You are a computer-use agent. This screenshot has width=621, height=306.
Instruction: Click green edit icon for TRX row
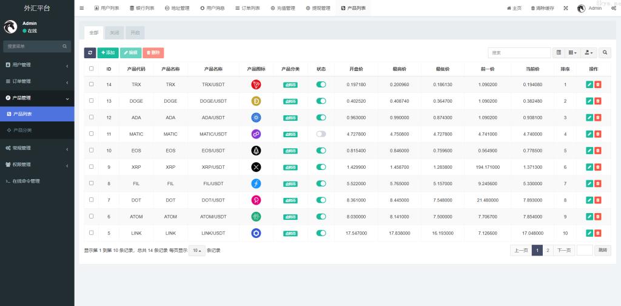[589, 84]
